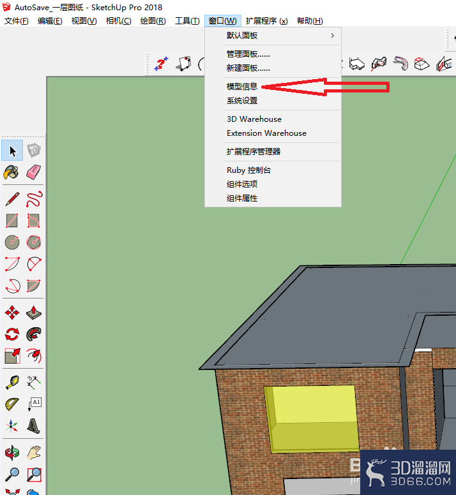The width and height of the screenshot is (456, 495).
Task: Select the Text label tool marked A1
Action: [34, 404]
